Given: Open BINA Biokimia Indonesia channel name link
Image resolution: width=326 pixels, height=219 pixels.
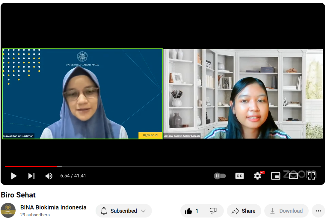Looking at the screenshot, I should coord(53,207).
